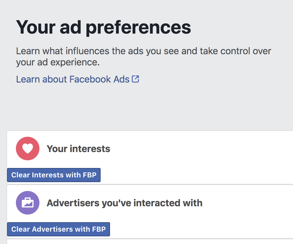Click the your ad experience text line
Image resolution: width=293 pixels, height=244 pixels.
pyautogui.click(x=58, y=62)
